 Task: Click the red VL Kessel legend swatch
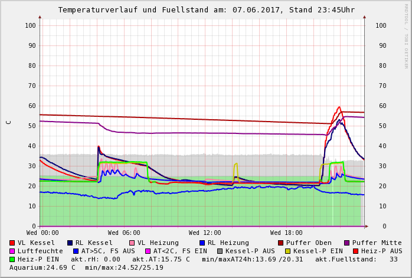pyautogui.click(x=12, y=243)
